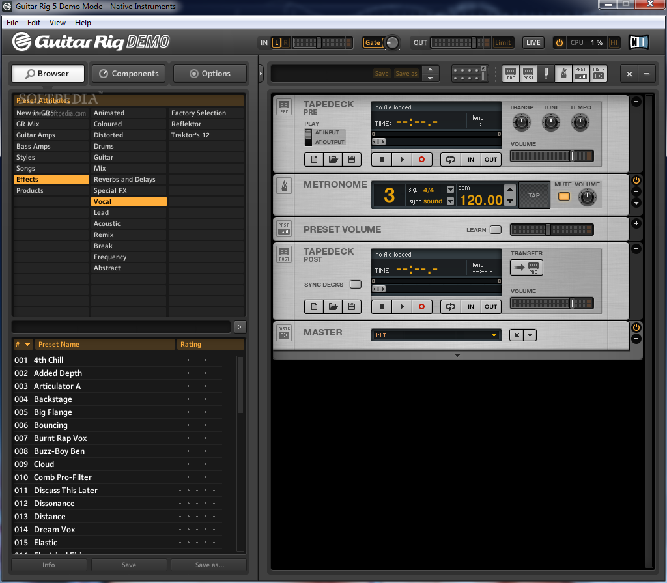Increase metronome BPM with up arrow
This screenshot has height=583, width=667.
click(x=510, y=189)
